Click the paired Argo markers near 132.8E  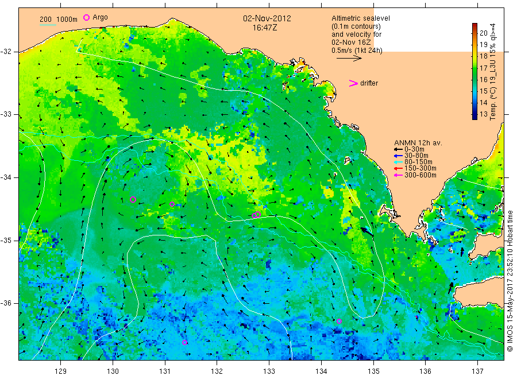point(256,215)
